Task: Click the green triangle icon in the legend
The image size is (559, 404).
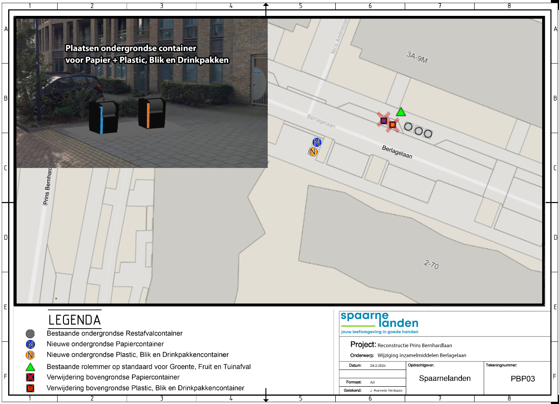Action: point(30,366)
